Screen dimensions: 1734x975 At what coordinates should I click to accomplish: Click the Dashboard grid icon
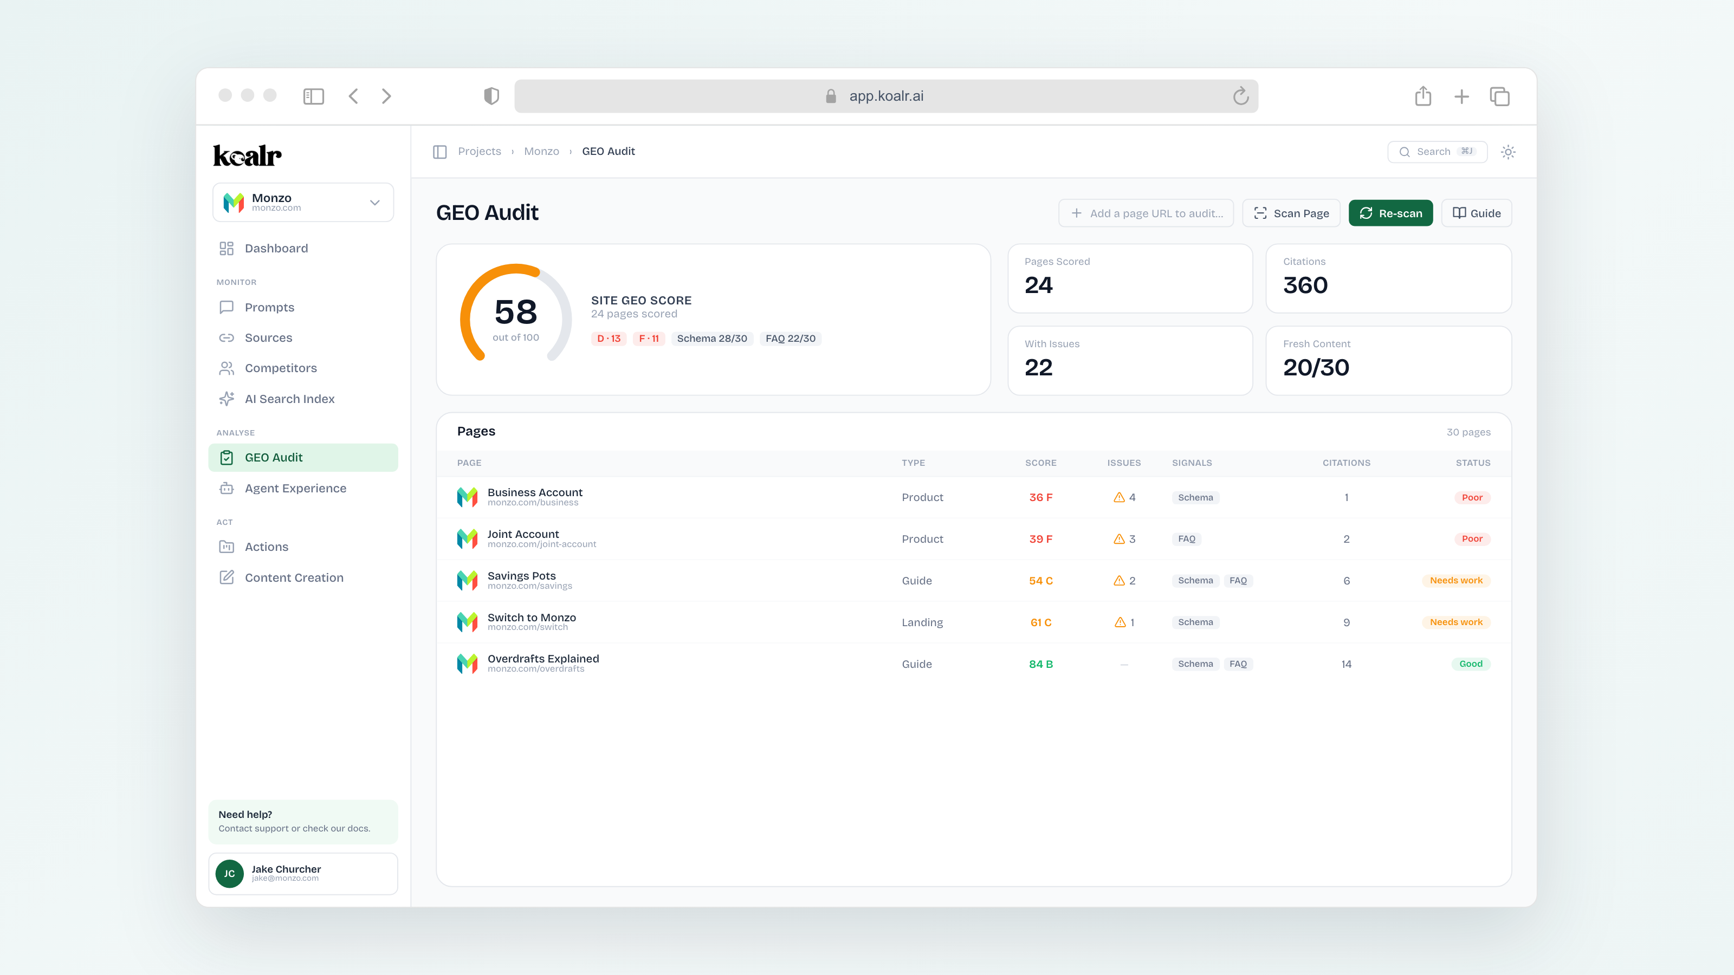(226, 248)
